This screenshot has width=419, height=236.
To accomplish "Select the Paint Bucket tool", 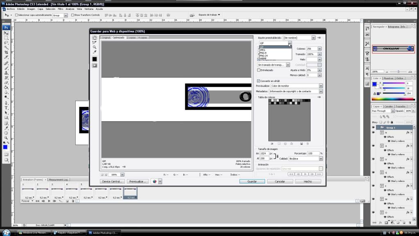I will click(6, 88).
